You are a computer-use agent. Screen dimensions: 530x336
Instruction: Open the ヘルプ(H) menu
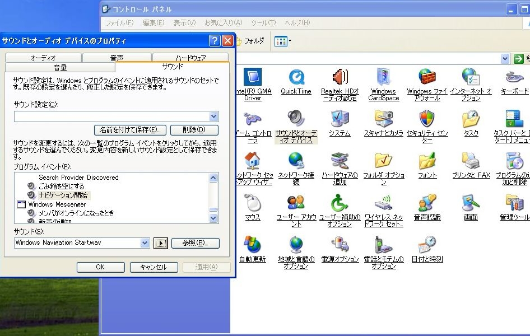(297, 23)
